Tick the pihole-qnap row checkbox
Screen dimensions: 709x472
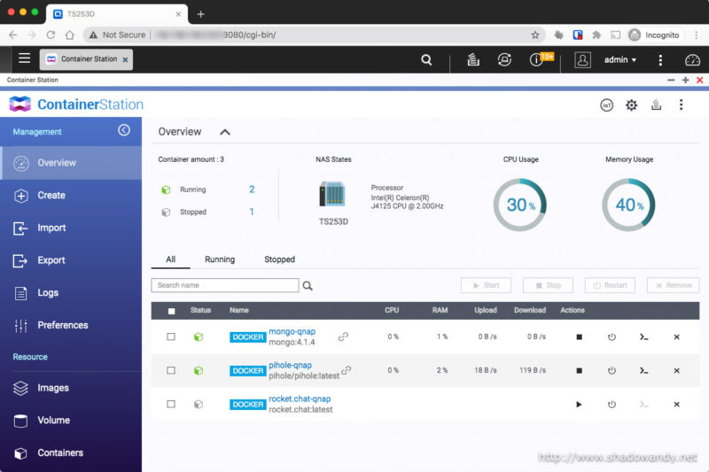pyautogui.click(x=171, y=371)
